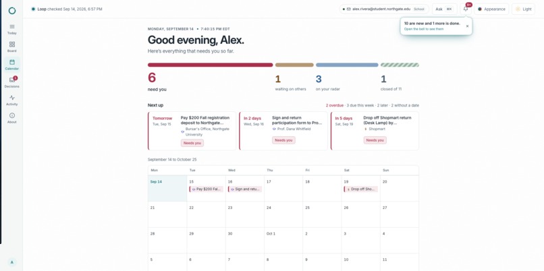Open Drop off Shopmart calendar event on Sep 19
This screenshot has width=544, height=271.
coord(361,189)
